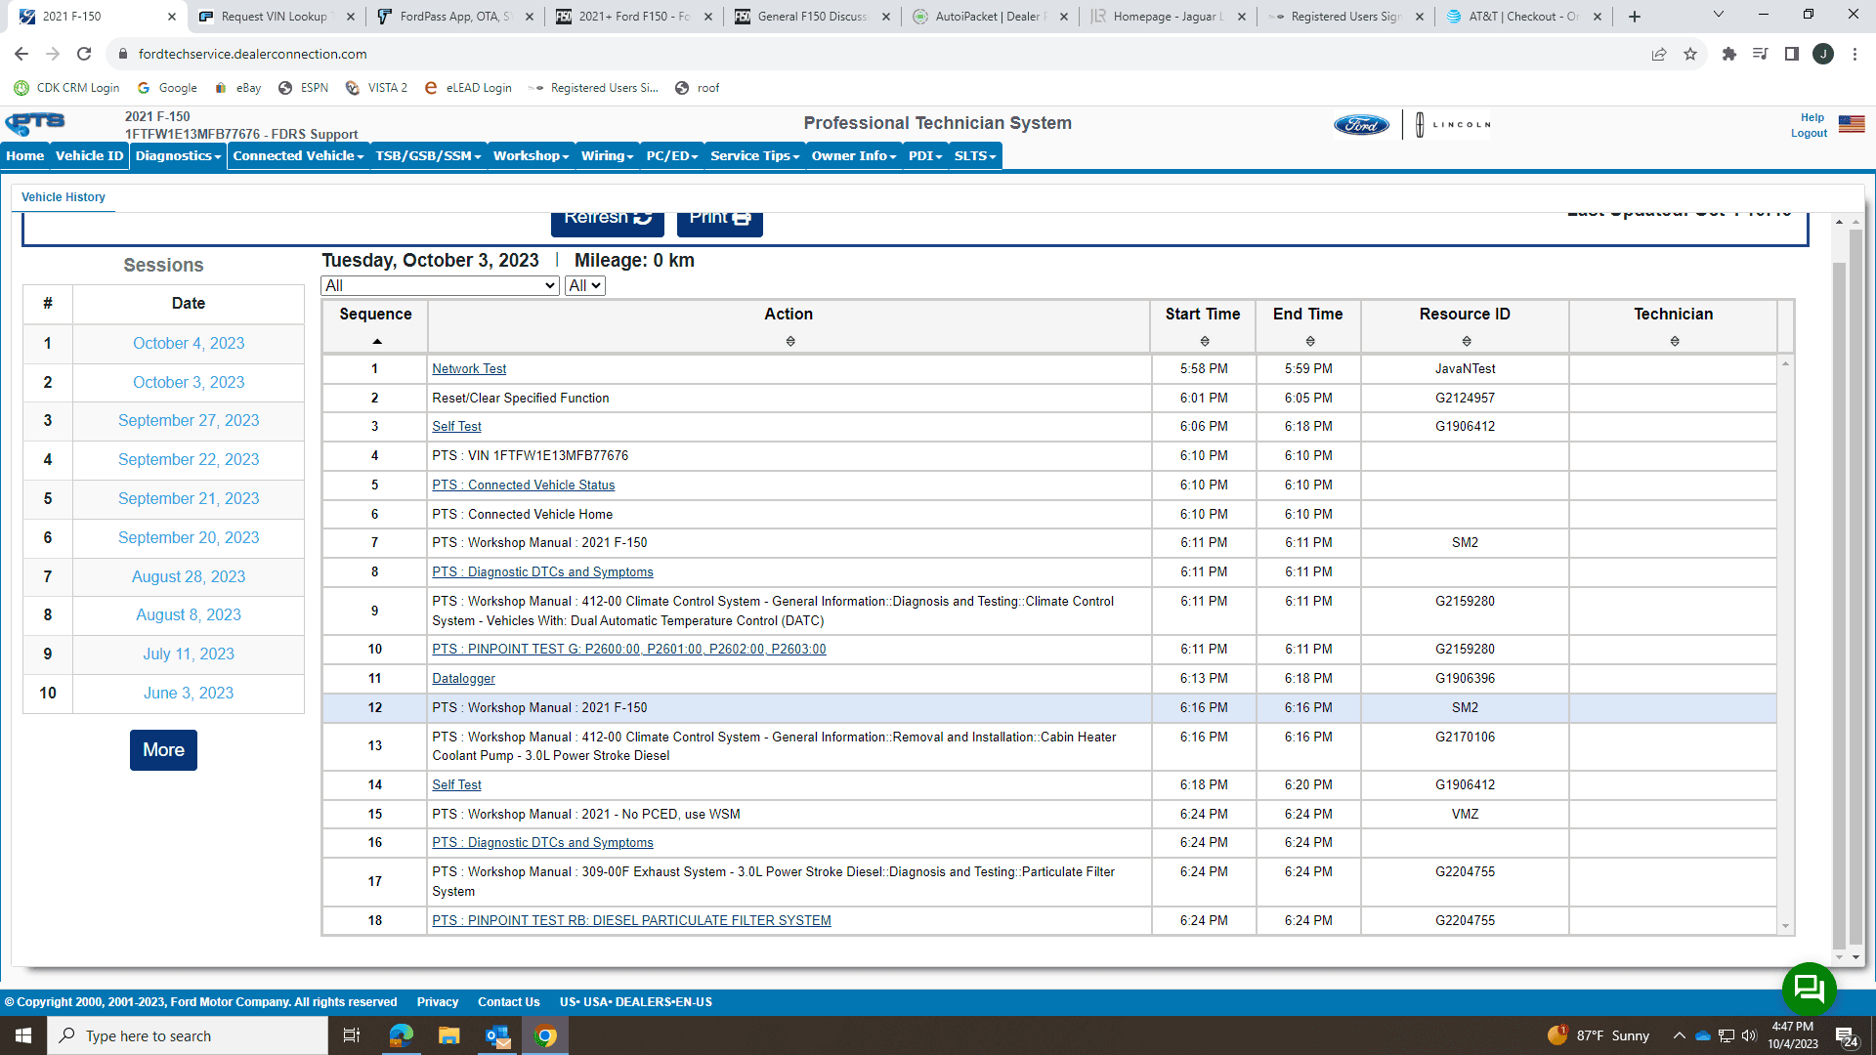Sort table by Action column arrow
This screenshot has height=1055, width=1876.
pos(790,341)
